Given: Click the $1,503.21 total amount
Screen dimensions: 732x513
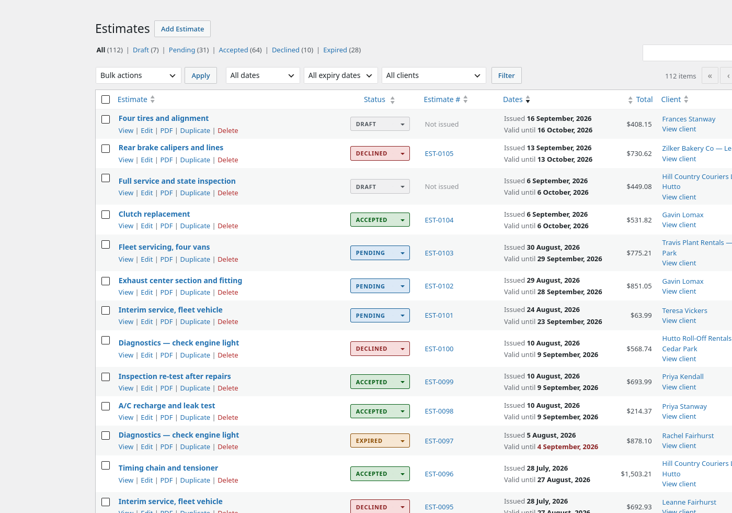Looking at the screenshot, I should tap(636, 474).
